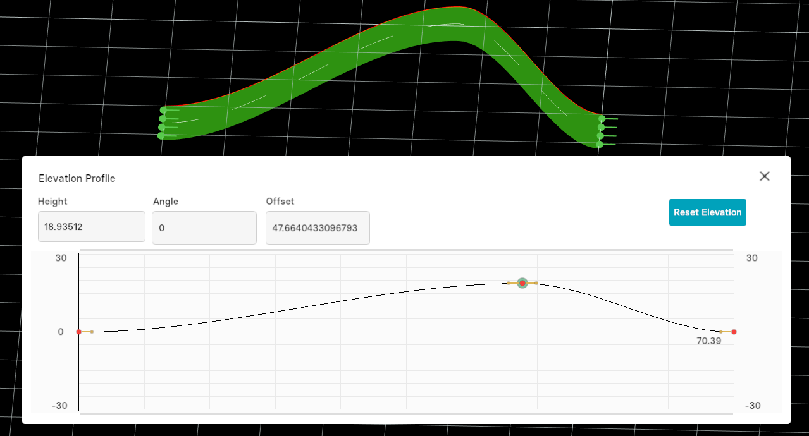Viewport: 809px width, 436px height.
Task: Select the tangent handle beside the start point
Action: tap(92, 332)
